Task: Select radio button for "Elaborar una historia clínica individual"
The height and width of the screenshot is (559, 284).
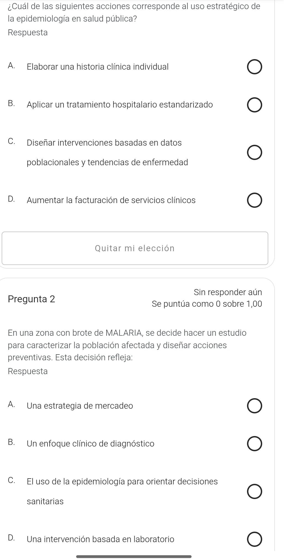Action: pos(254,67)
